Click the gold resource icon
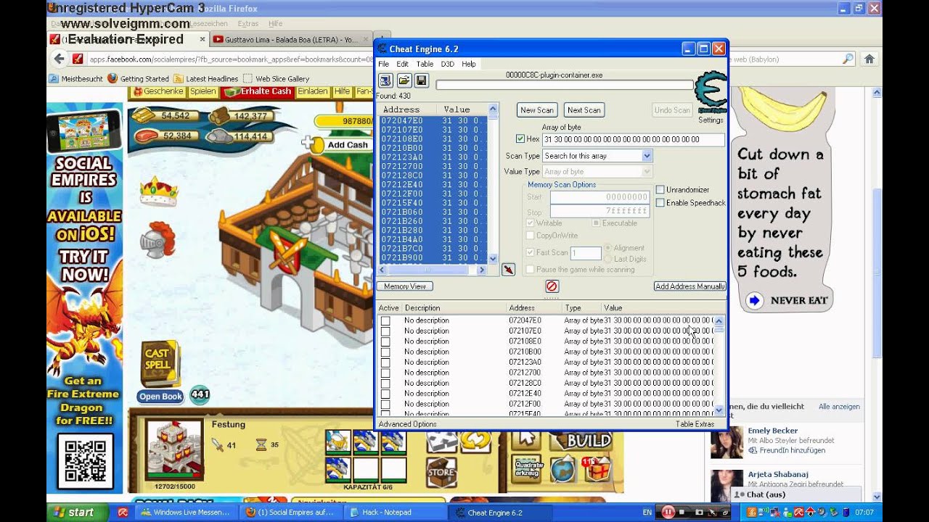This screenshot has height=522, width=929. (143, 116)
